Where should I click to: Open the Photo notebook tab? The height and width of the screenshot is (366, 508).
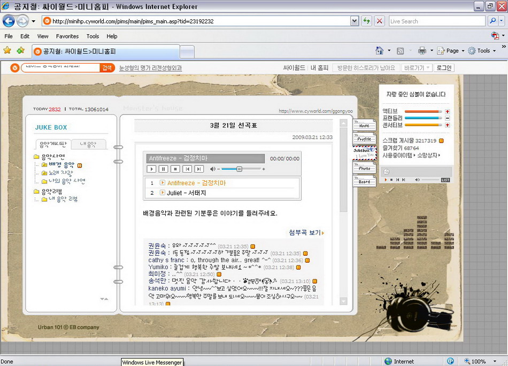click(365, 168)
